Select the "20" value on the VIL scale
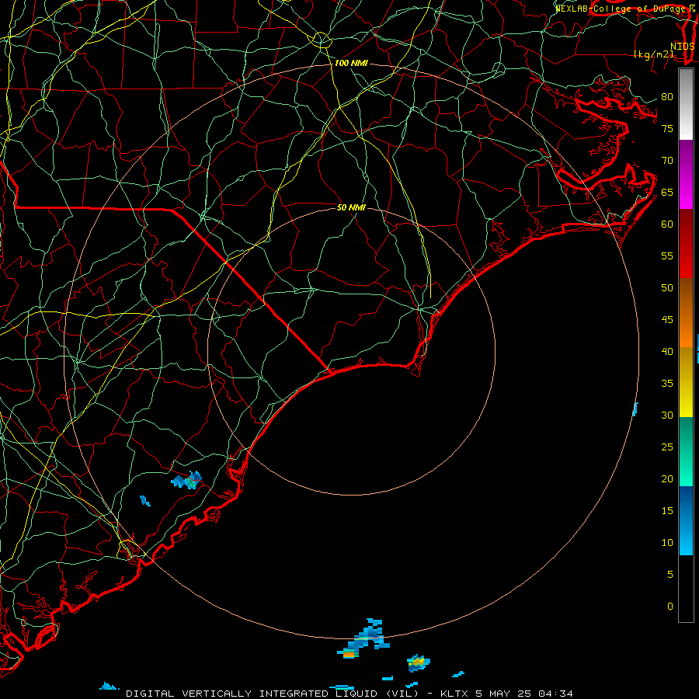The height and width of the screenshot is (699, 699). (x=667, y=479)
